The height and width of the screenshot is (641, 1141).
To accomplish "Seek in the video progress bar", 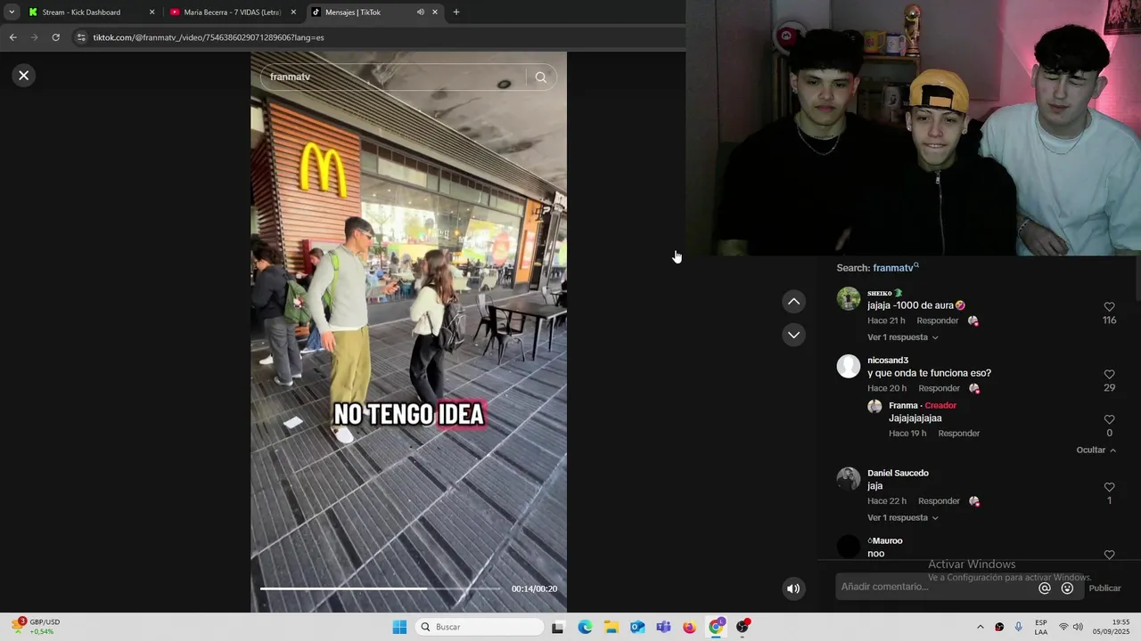I will coord(381,588).
